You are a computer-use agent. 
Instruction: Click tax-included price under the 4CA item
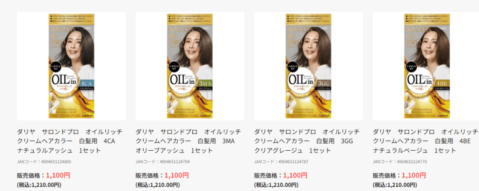(39, 185)
